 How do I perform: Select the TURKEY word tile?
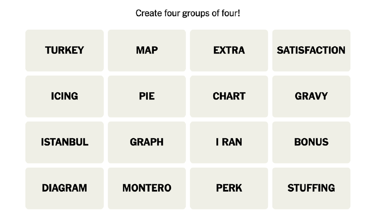pyautogui.click(x=64, y=50)
